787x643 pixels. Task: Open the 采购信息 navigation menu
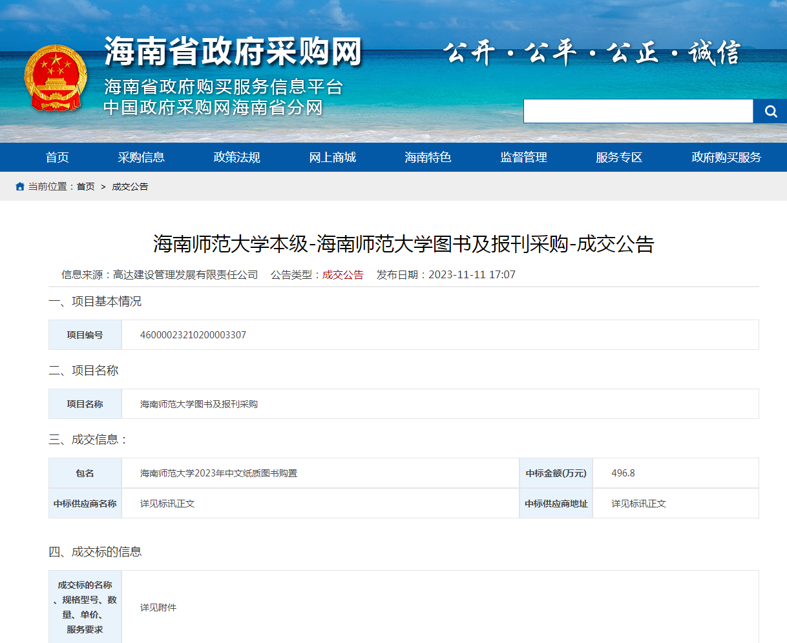point(142,158)
